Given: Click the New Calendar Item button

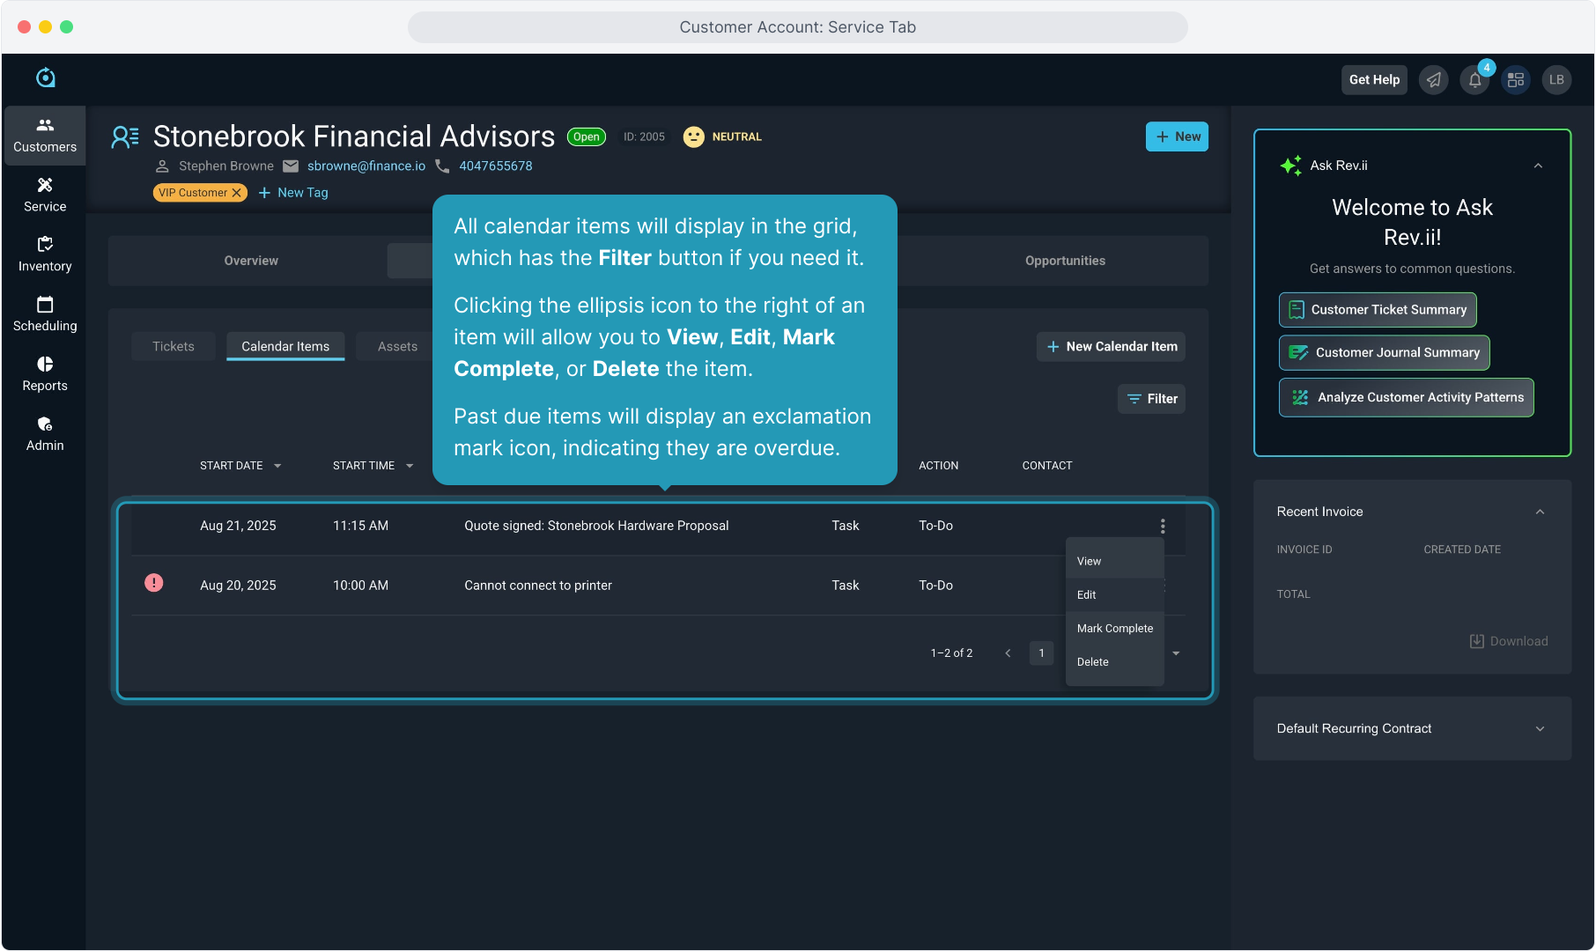Looking at the screenshot, I should 1111,347.
